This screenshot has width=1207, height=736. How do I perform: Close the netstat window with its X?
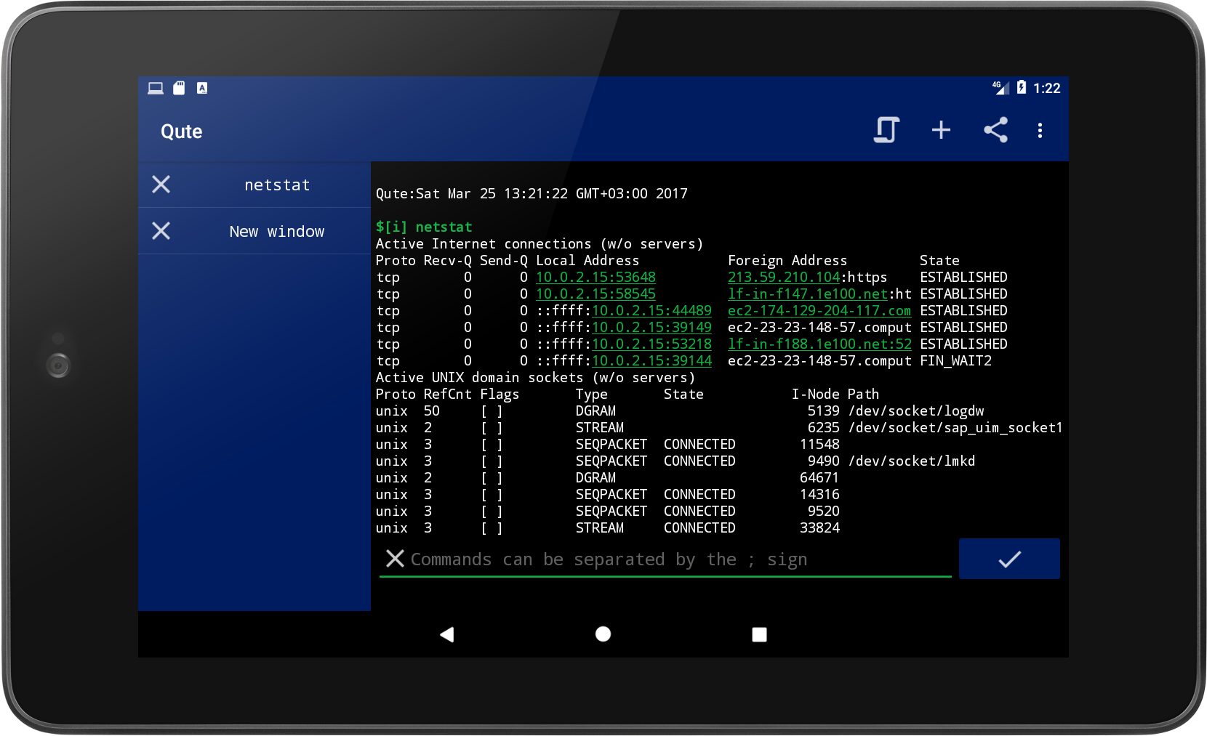(x=161, y=185)
